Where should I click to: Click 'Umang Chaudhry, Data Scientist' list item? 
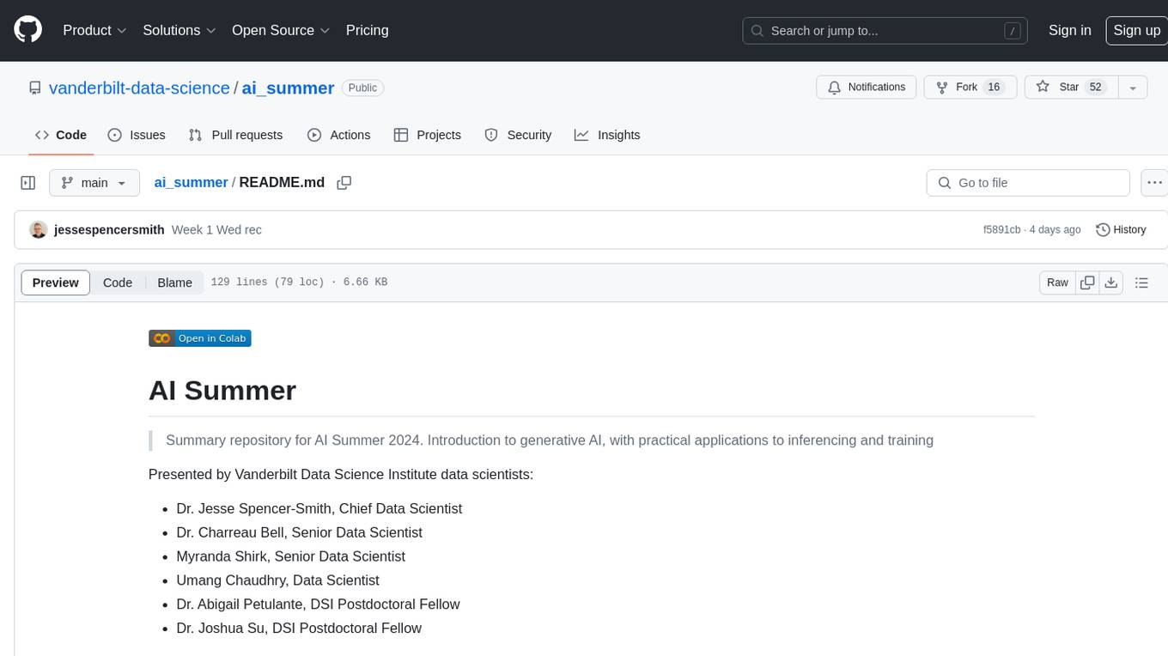[x=278, y=580]
